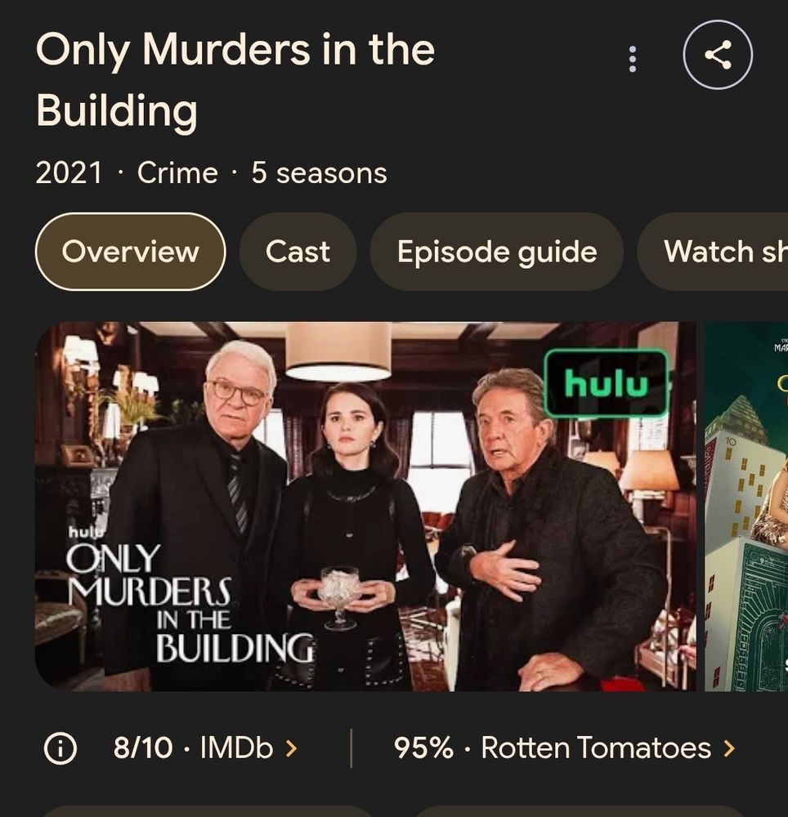Click the green Hulu badge on poster
788x817 pixels.
point(606,384)
